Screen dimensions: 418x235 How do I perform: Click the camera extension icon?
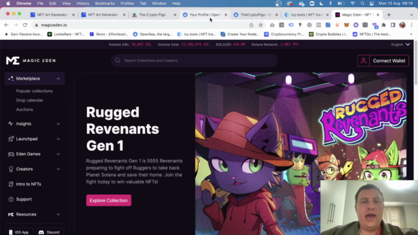coord(272,25)
